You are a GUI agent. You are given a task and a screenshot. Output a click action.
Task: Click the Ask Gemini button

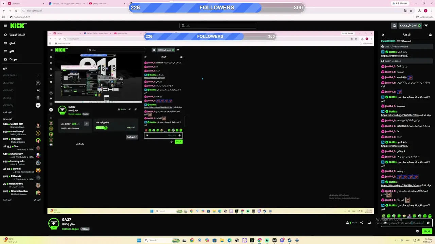[400, 3]
